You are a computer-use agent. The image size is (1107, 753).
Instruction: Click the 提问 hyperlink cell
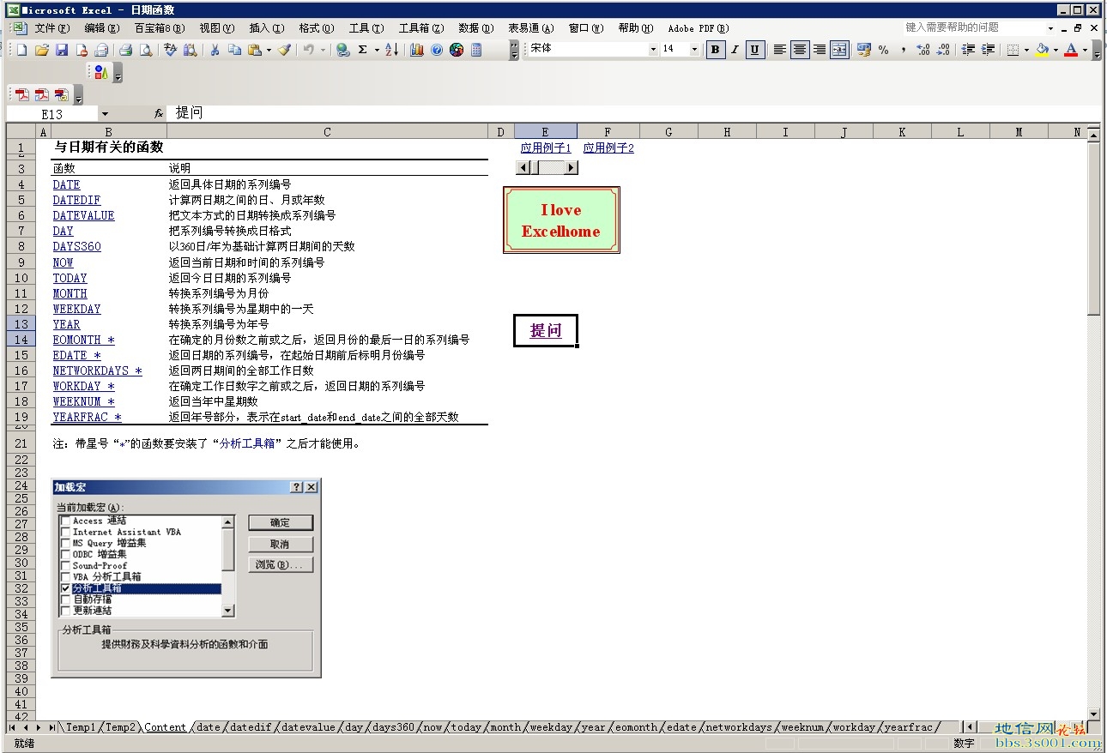pyautogui.click(x=546, y=330)
